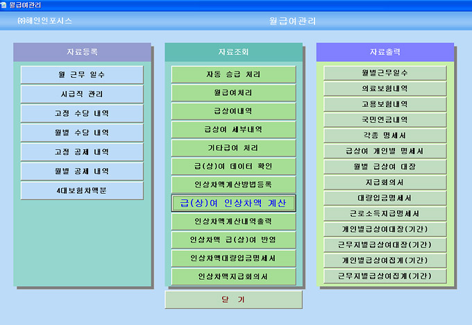Click the 자료출력 panel header
Viewport: 472px width, 325px height.
[x=385, y=52]
